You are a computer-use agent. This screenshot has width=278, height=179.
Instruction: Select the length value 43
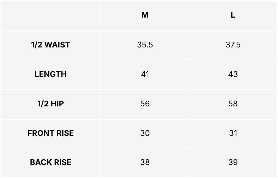(x=233, y=74)
